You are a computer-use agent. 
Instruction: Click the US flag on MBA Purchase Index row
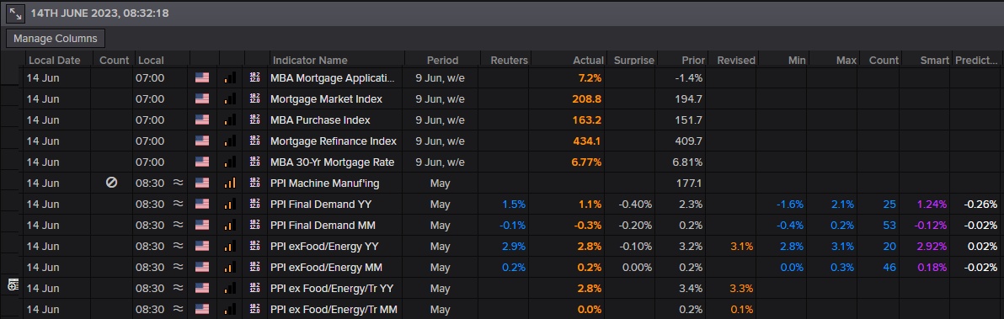[202, 120]
